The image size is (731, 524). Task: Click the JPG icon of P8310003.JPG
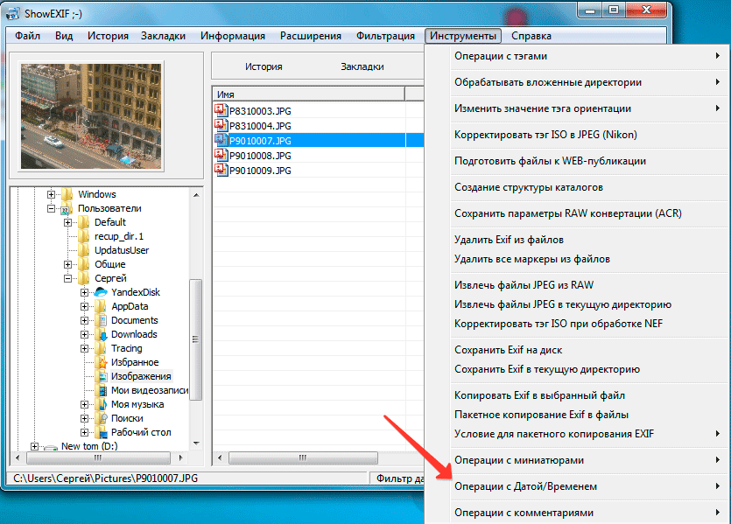221,110
